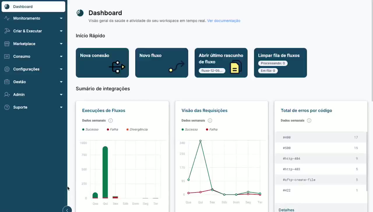Open the Dashboard menu item
Screen dimensions: 373x212
coord(34,6)
